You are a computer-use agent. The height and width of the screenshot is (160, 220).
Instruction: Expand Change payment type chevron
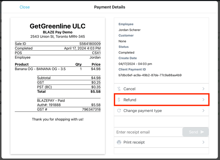[203, 111]
